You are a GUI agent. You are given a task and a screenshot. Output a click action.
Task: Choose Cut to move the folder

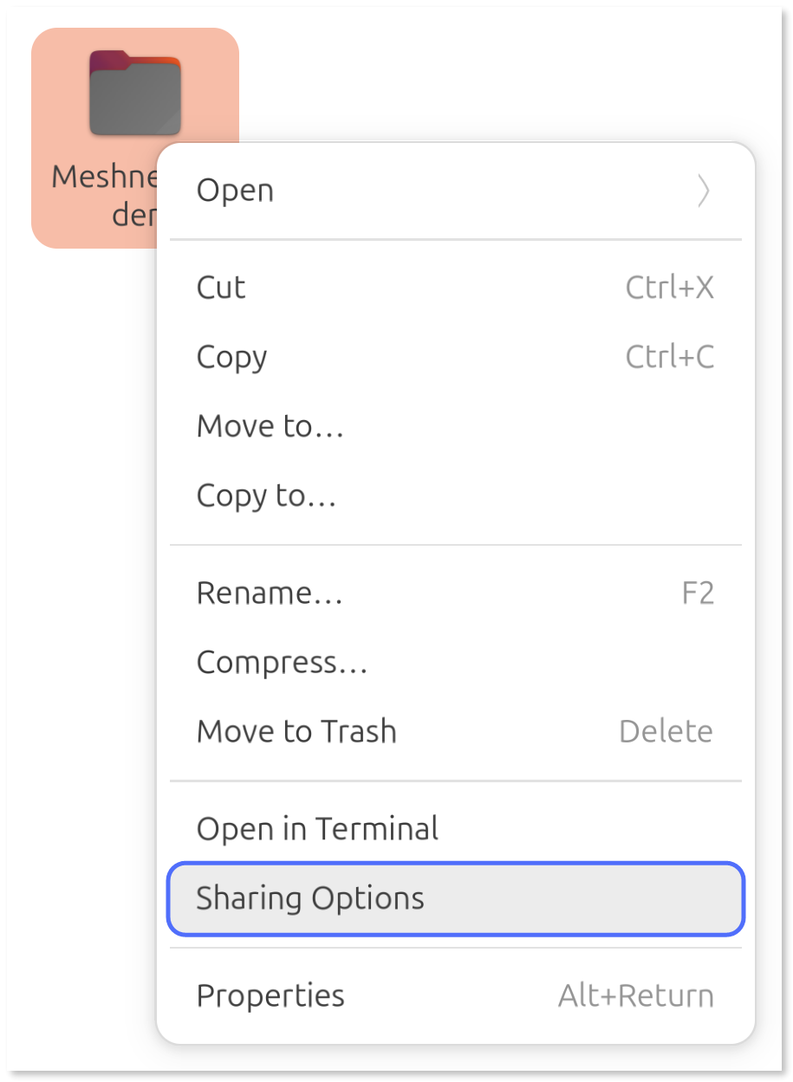(220, 288)
